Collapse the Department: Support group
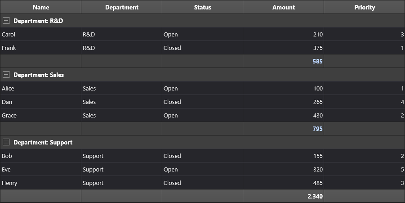 (x=6, y=142)
